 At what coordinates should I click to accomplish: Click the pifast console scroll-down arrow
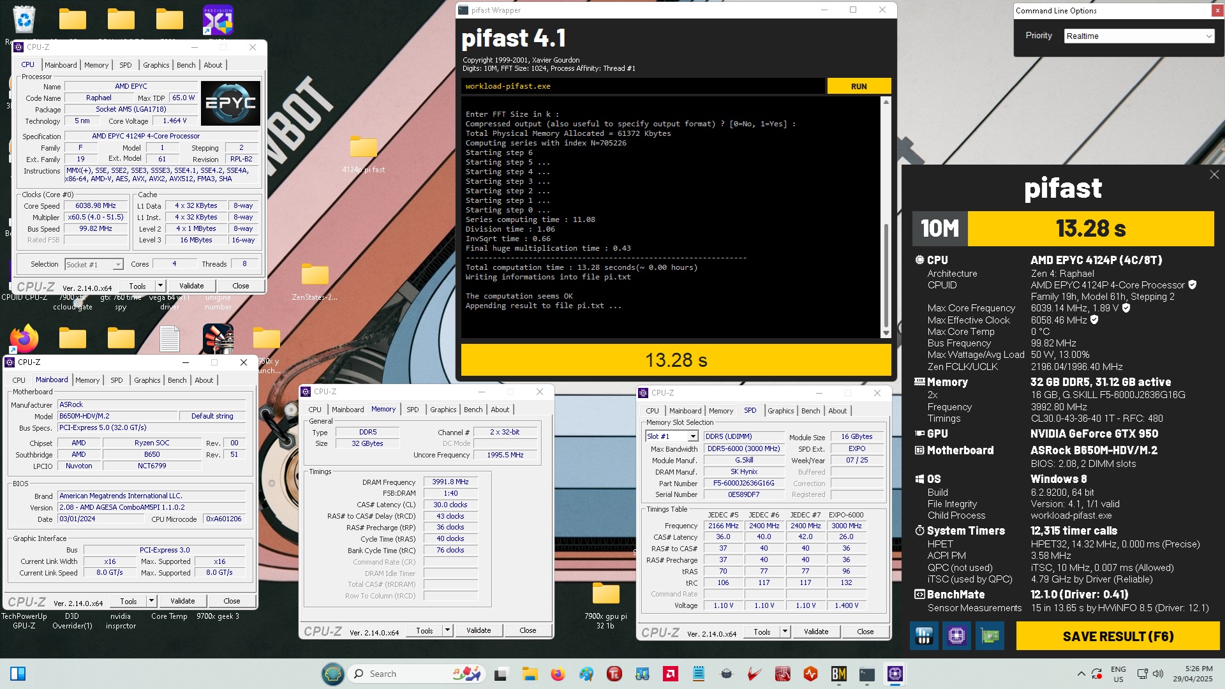coord(886,333)
